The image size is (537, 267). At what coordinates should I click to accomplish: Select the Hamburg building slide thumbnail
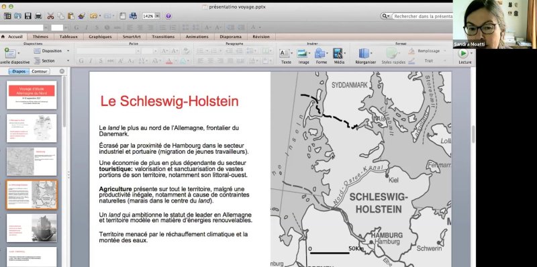point(32,228)
